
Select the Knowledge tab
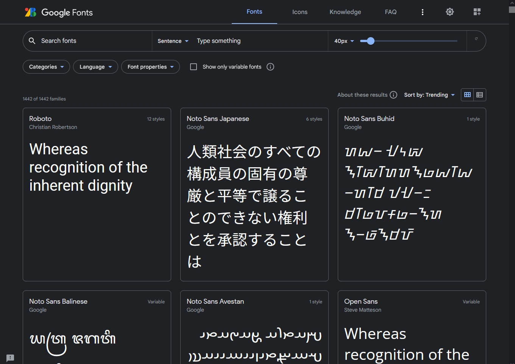(345, 12)
